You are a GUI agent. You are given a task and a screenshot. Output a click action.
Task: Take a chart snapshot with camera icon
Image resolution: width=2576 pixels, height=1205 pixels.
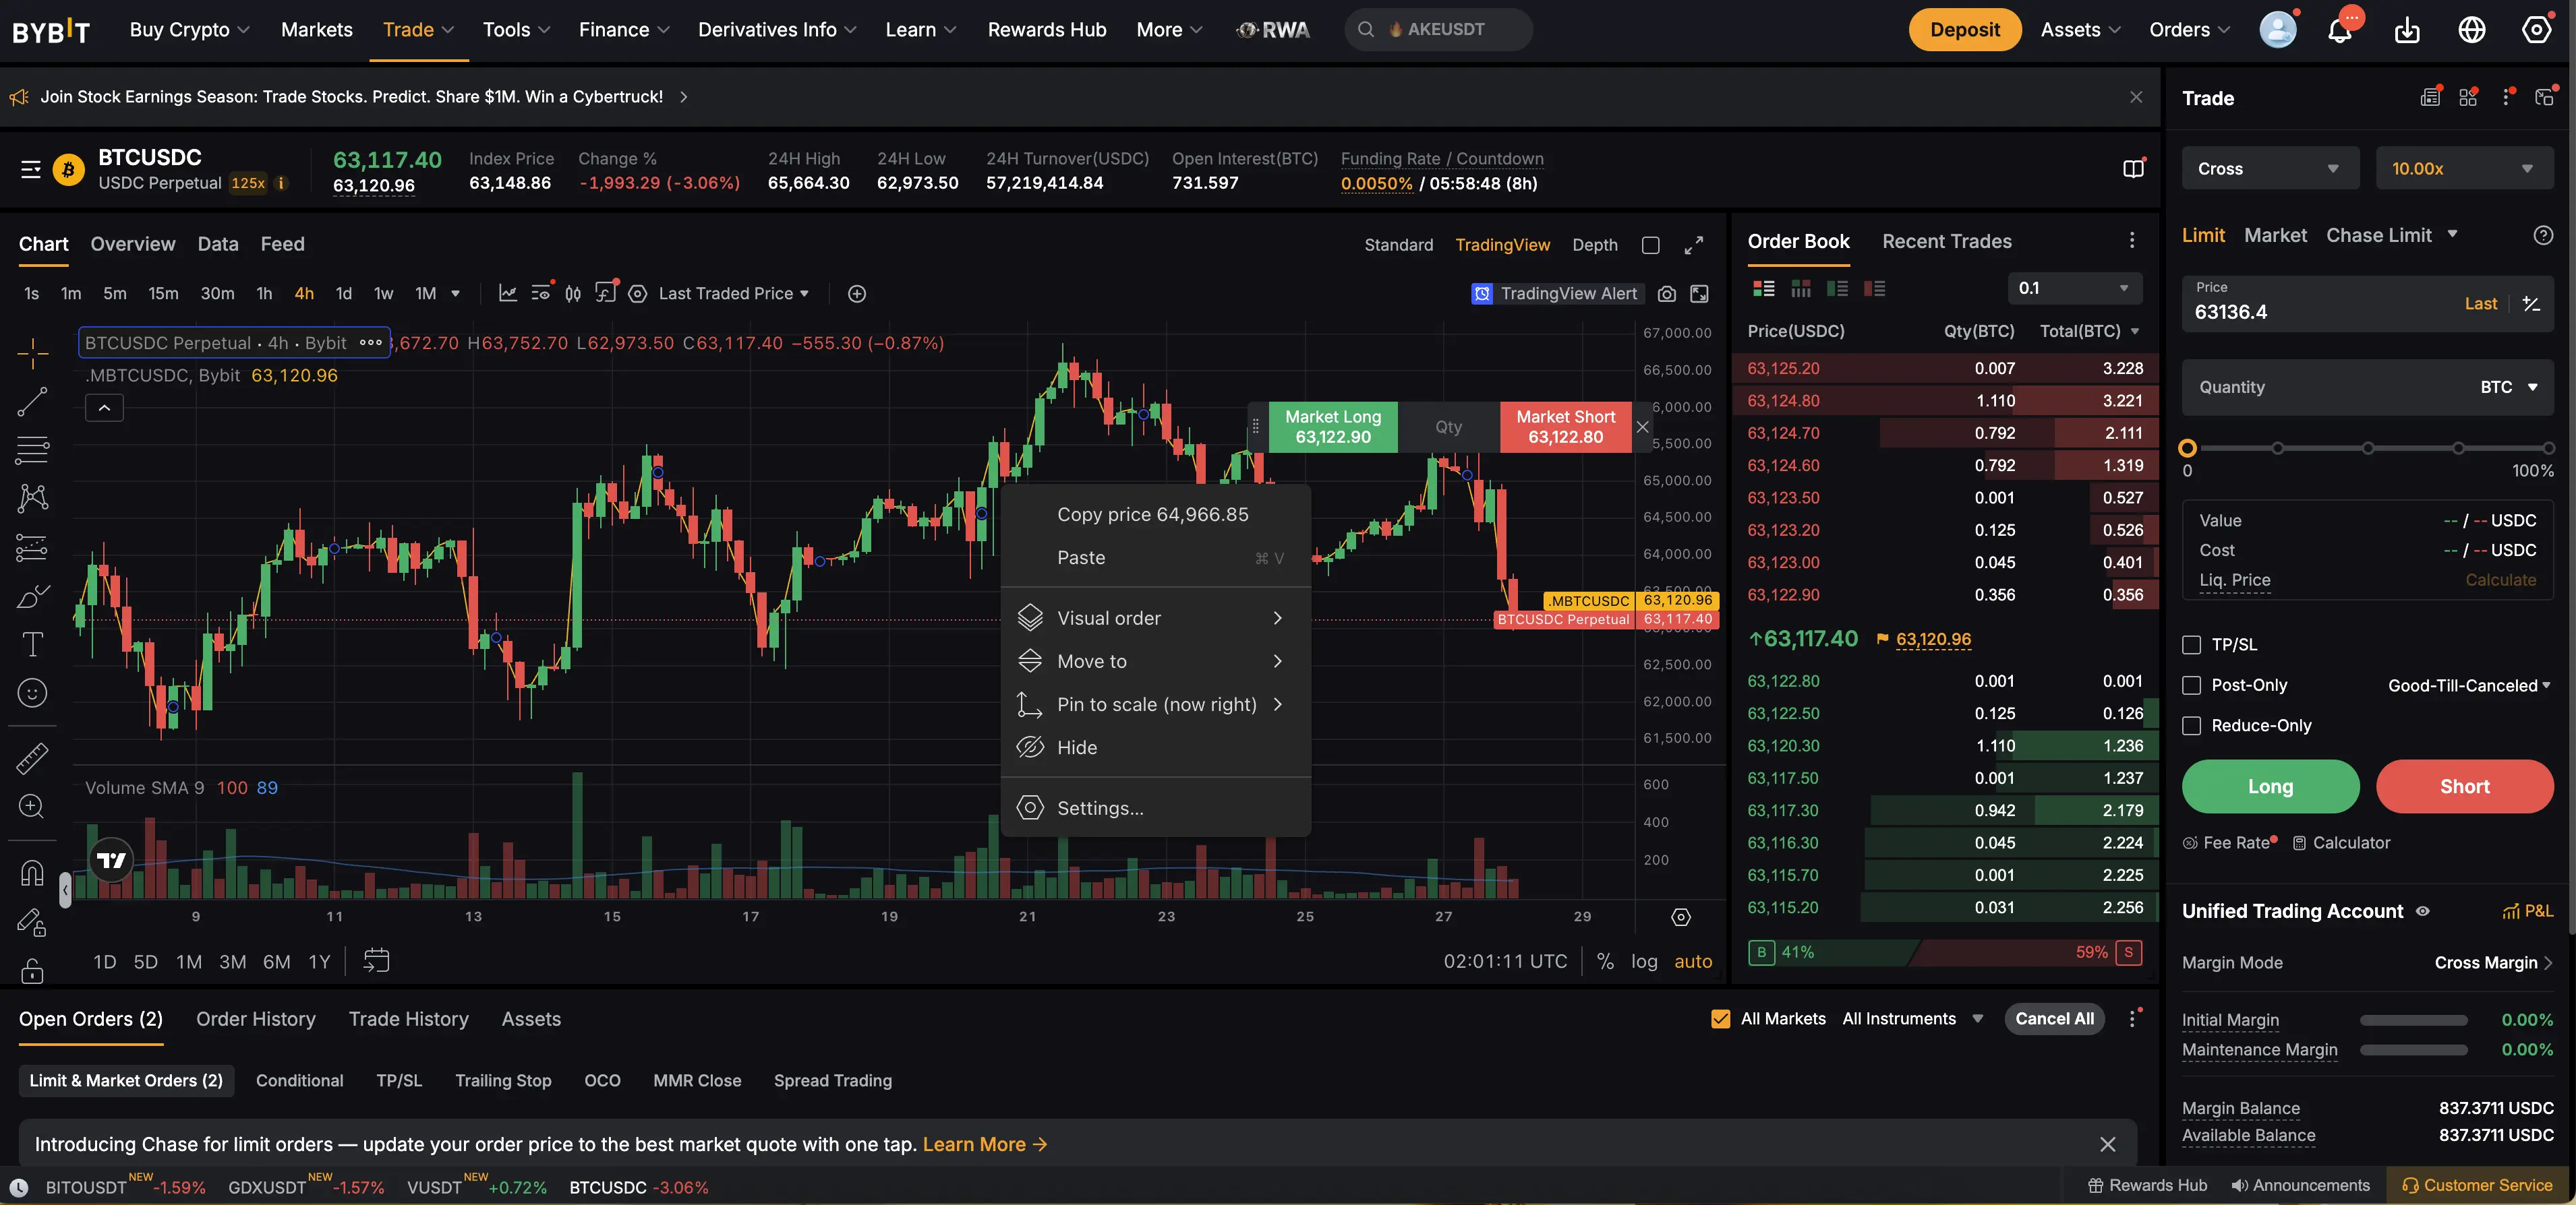1666,294
